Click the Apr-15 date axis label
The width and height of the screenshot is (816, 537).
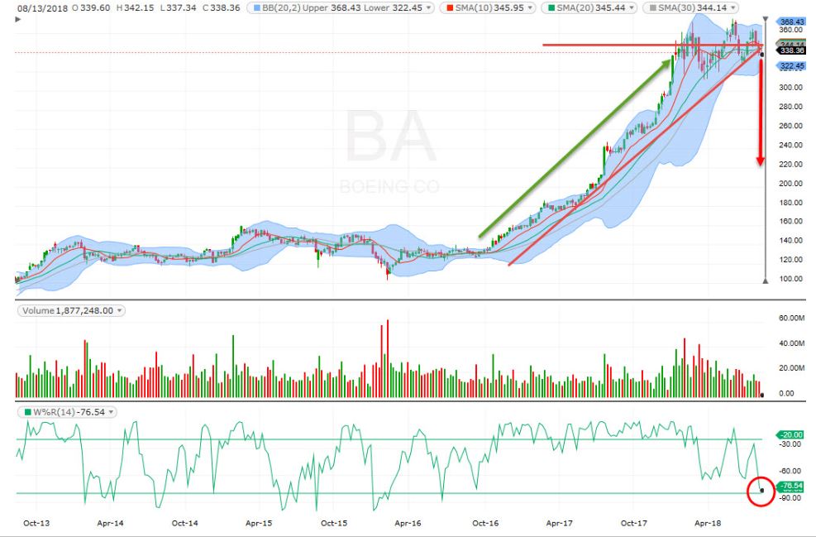tap(259, 523)
